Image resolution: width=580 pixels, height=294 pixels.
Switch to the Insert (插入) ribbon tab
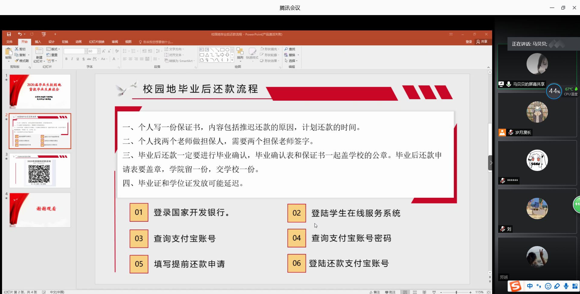[38, 42]
